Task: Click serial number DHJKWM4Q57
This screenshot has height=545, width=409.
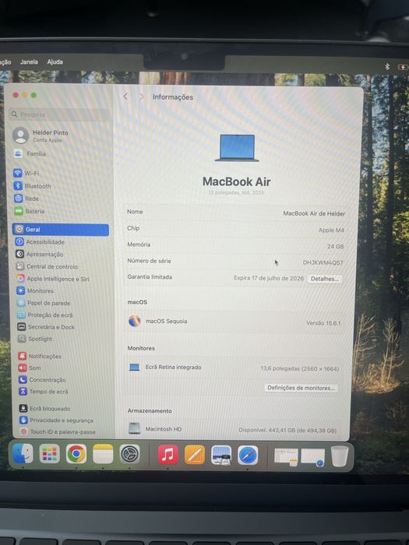Action: pyautogui.click(x=323, y=262)
